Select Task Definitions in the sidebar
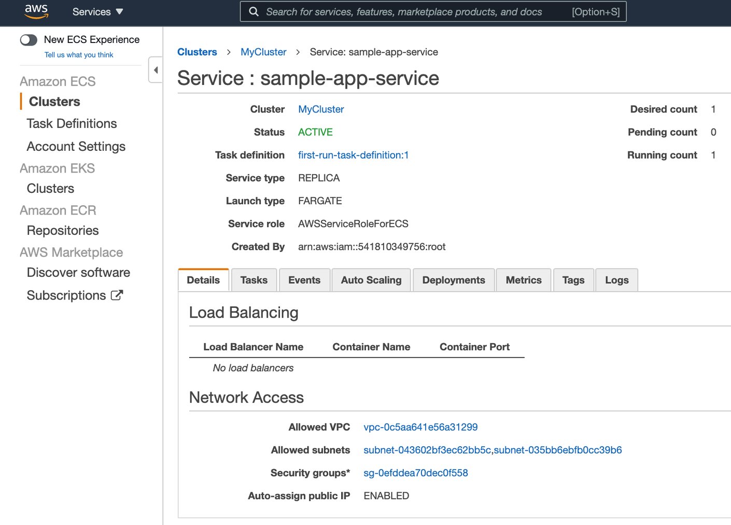Screen dimensions: 731x525 71,123
